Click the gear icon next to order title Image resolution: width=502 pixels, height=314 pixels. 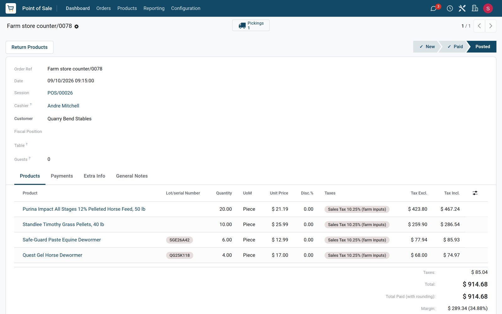click(77, 26)
